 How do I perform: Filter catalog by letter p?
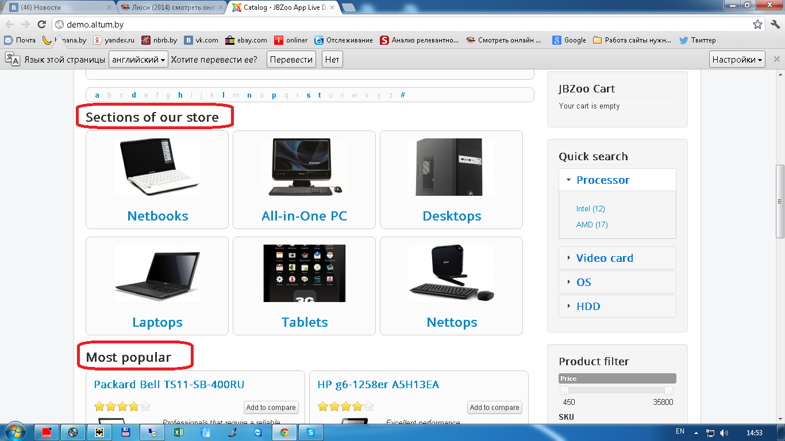click(x=274, y=95)
